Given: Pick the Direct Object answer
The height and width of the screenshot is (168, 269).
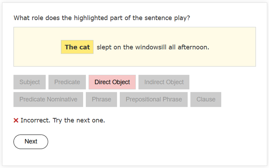Looking at the screenshot, I should pos(112,82).
